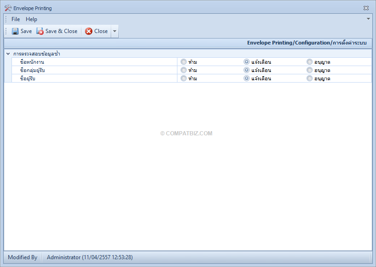The height and width of the screenshot is (267, 376).
Task: Click the Administrator modified-by status text
Action: [x=90, y=257]
